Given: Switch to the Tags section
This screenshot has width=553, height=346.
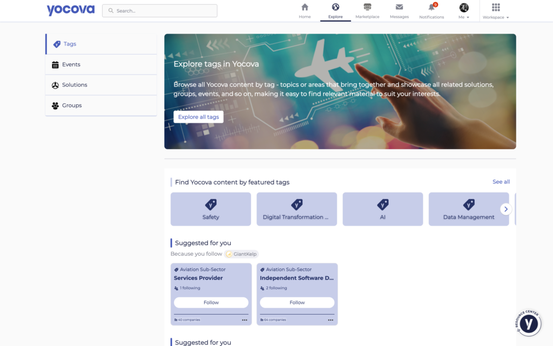Looking at the screenshot, I should tap(101, 44).
